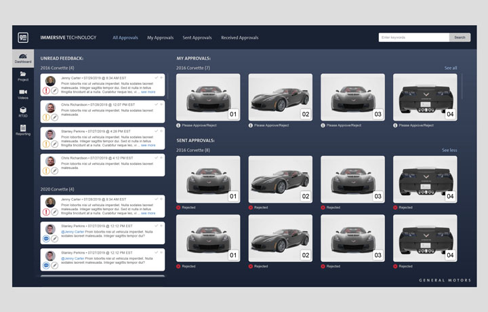The image size is (488, 312).
Task: Switch to the Received Approvals tab
Action: point(240,37)
